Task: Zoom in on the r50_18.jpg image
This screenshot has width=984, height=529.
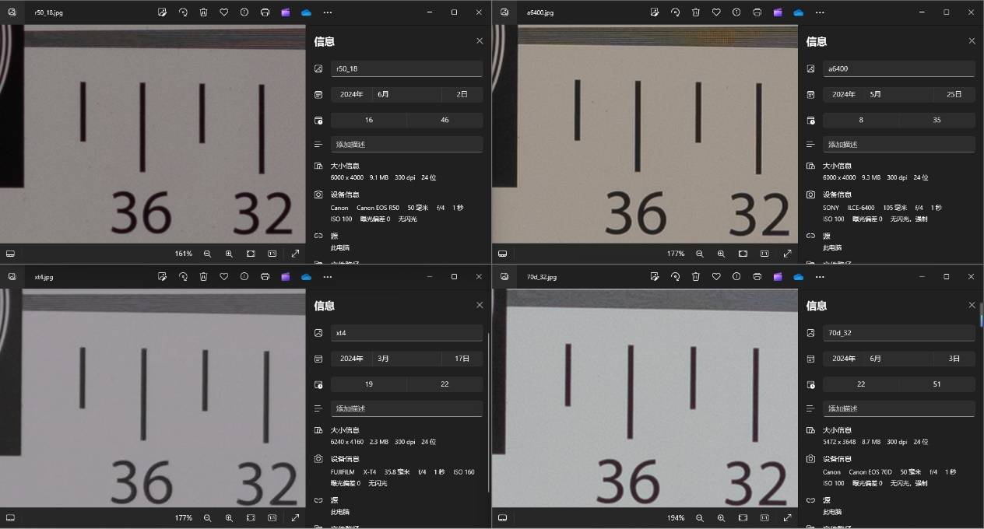Action: coord(229,254)
